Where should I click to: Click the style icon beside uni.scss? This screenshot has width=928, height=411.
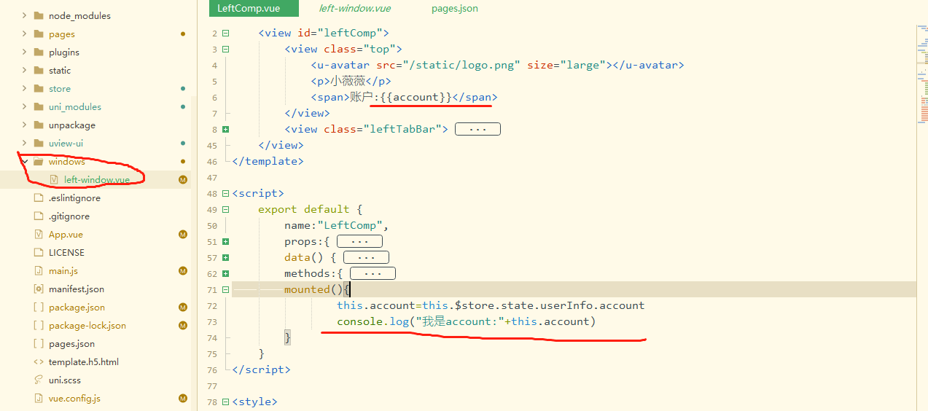39,380
